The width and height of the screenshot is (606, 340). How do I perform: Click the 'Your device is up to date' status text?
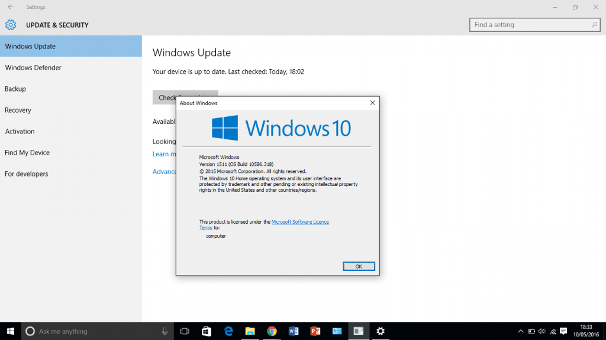click(228, 71)
